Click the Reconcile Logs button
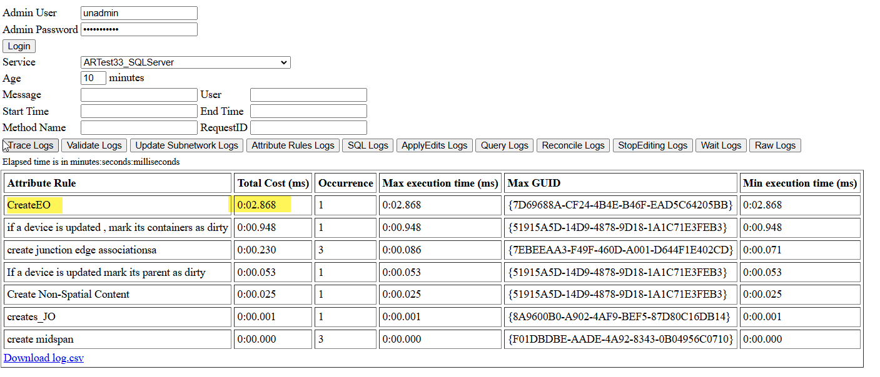 click(573, 145)
